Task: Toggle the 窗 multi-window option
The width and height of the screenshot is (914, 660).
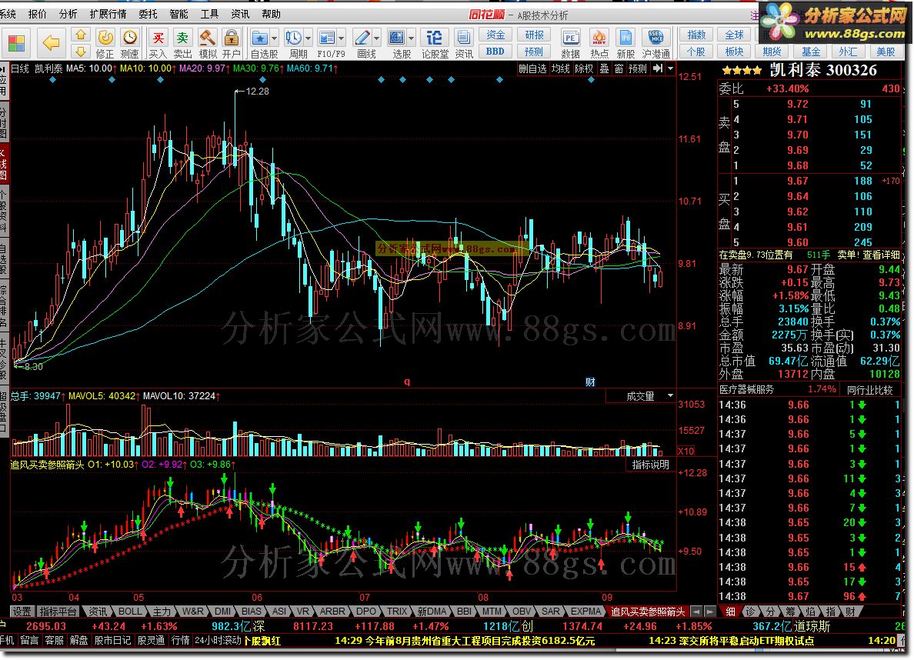Action: (619, 68)
